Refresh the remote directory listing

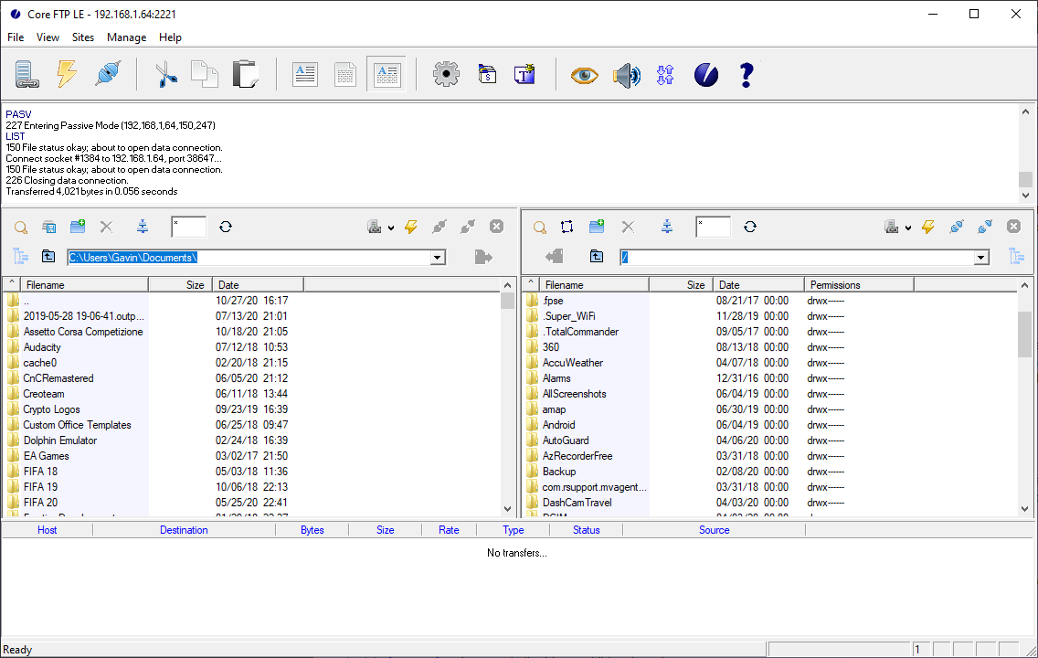click(750, 227)
